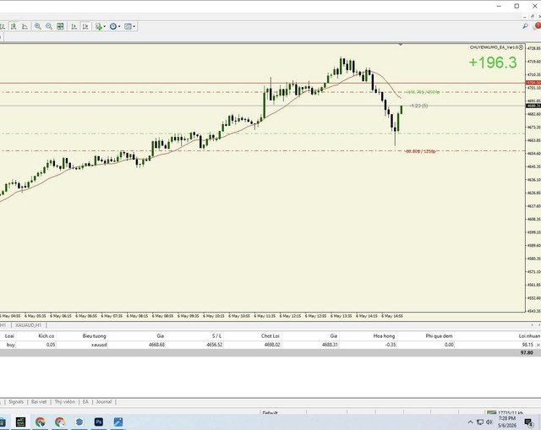This screenshot has height=430, width=541.
Task: Click the green take-profit level label
Action: click(423, 92)
